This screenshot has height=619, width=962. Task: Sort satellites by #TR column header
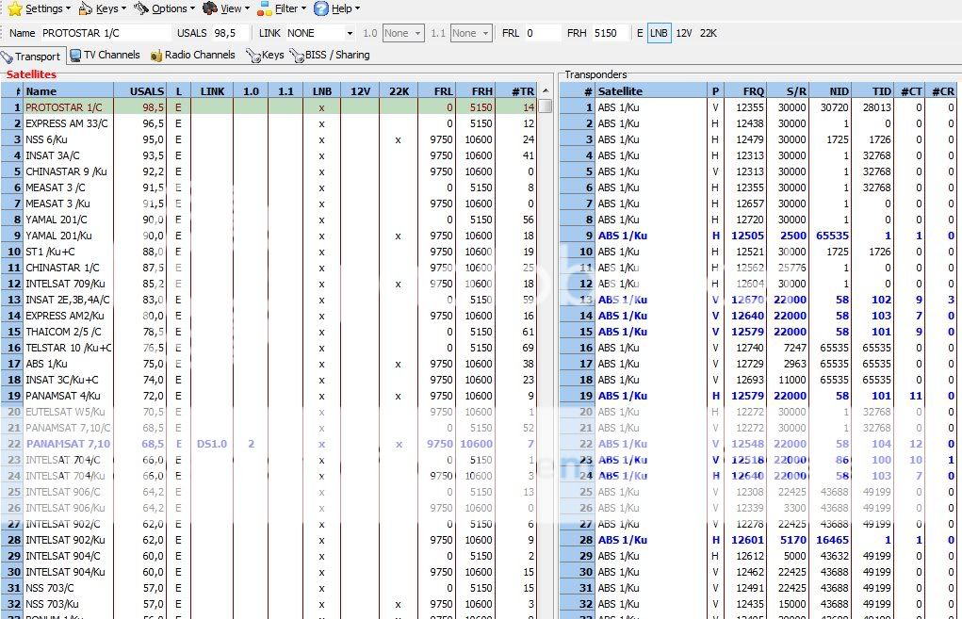point(515,90)
